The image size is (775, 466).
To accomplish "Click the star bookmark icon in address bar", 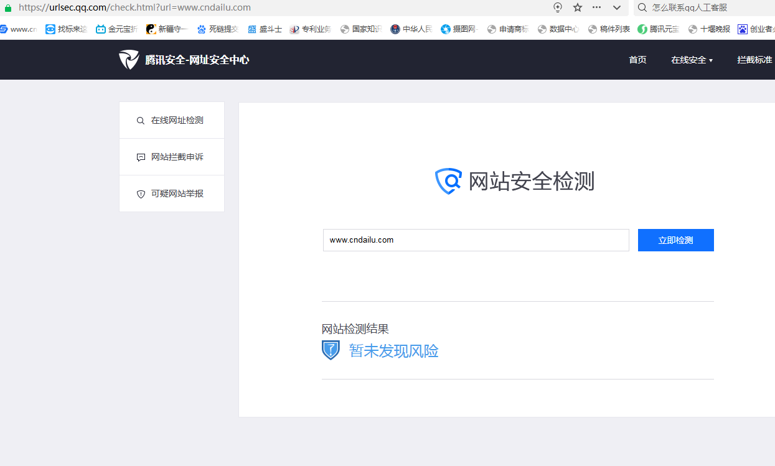I will 578,7.
